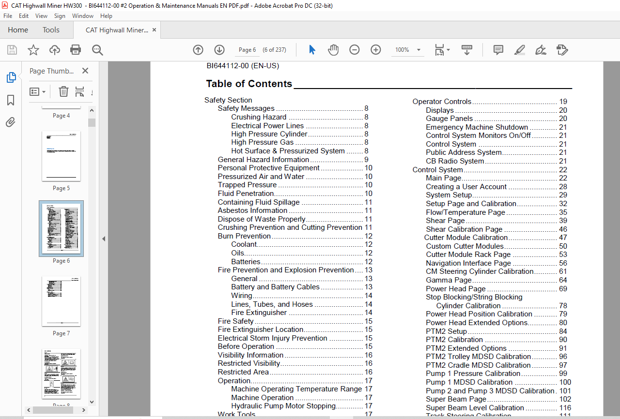Viewport: 620px width, 419px height.
Task: Collapse the navigation pane arrow
Action: (x=103, y=239)
